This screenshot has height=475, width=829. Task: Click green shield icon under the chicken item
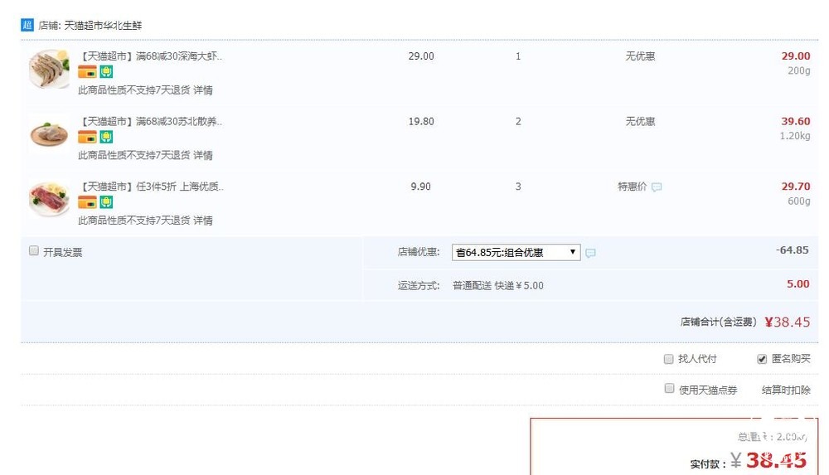tap(106, 137)
